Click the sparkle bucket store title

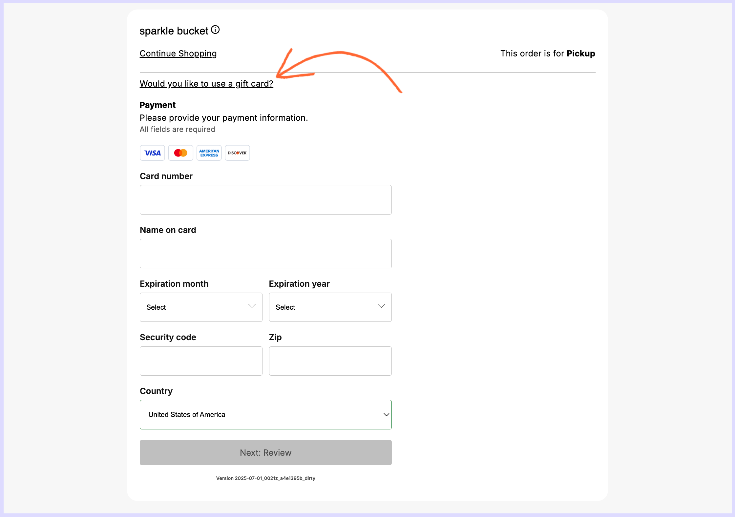(x=174, y=31)
